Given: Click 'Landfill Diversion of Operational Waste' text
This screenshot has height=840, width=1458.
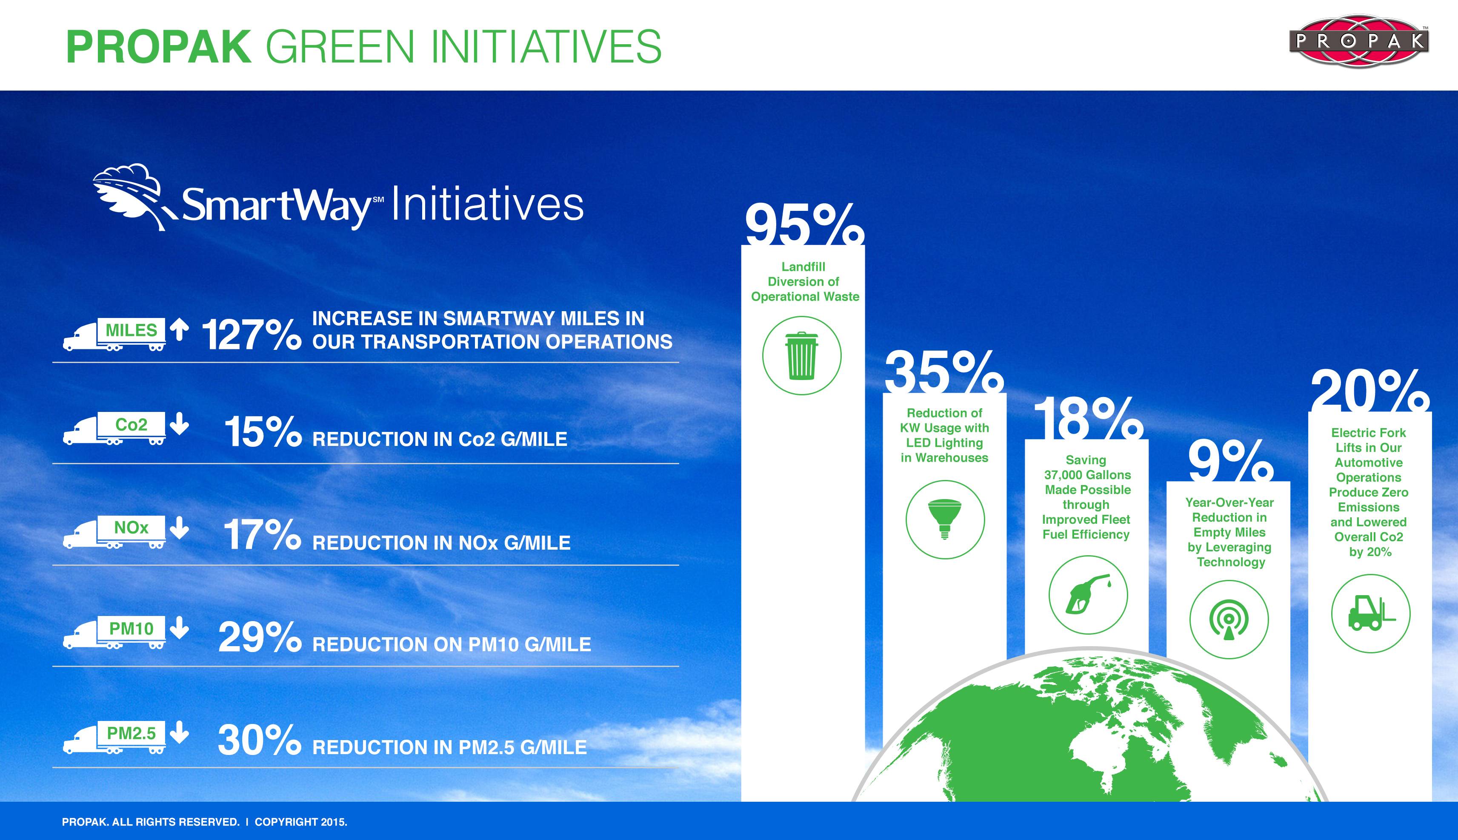Looking at the screenshot, I should [x=805, y=281].
